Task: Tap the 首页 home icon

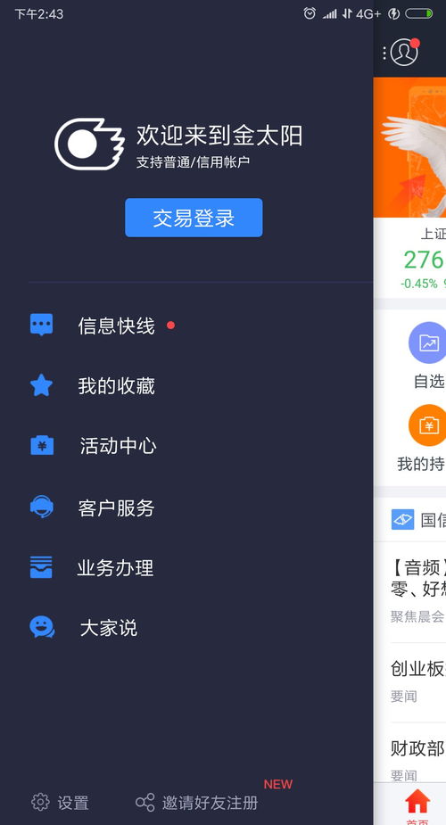Action: 417,801
